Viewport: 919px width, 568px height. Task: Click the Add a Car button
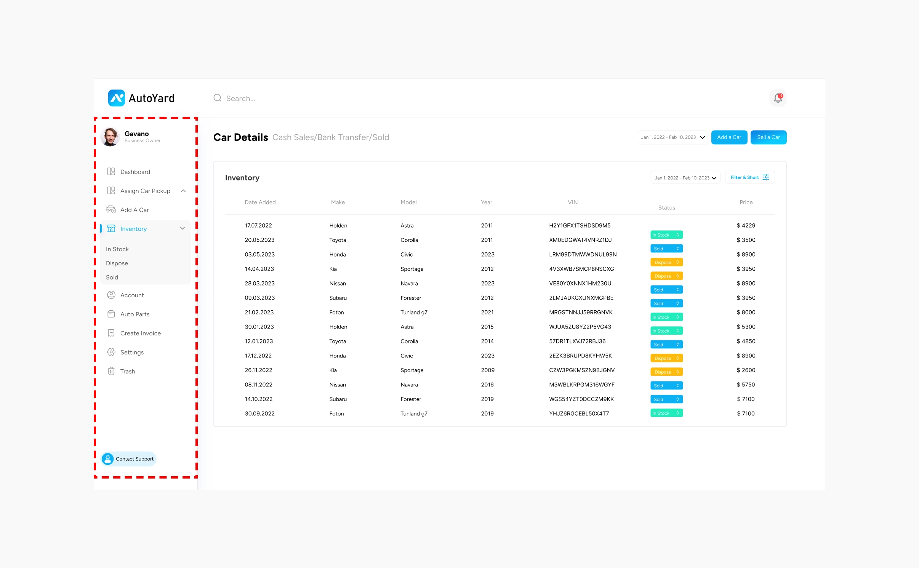(729, 137)
